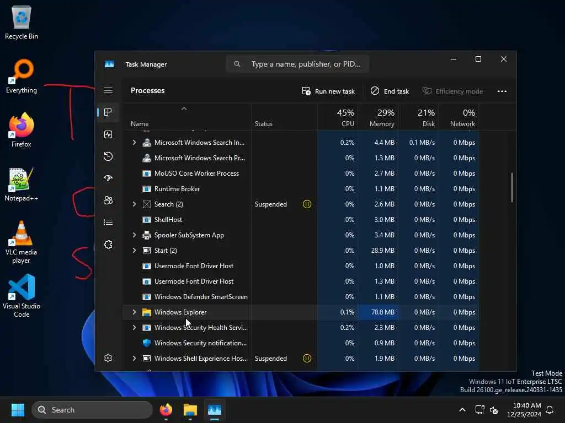Open the Performance sidebar page
565x423 pixels.
[108, 134]
